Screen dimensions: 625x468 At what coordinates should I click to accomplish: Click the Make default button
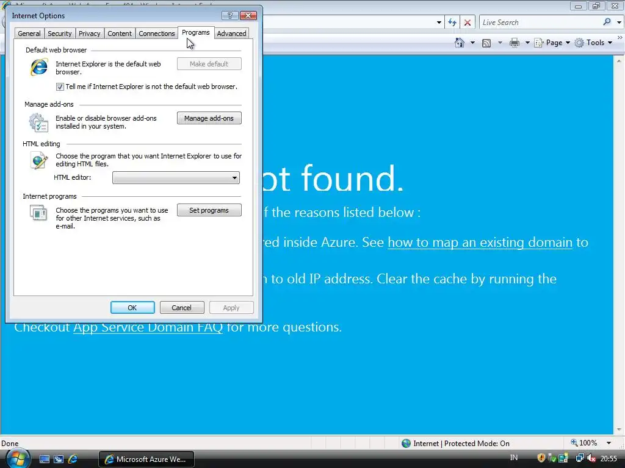pyautogui.click(x=209, y=63)
